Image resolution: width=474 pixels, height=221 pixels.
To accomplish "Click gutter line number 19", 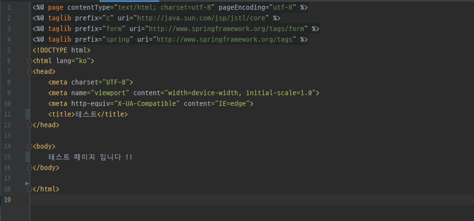I will coord(7,200).
